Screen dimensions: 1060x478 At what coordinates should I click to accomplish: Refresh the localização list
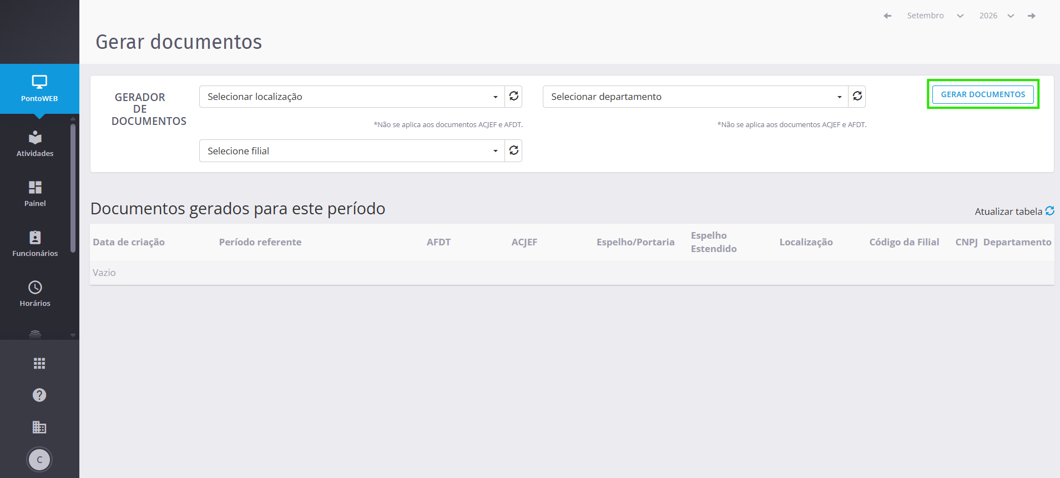pyautogui.click(x=514, y=96)
